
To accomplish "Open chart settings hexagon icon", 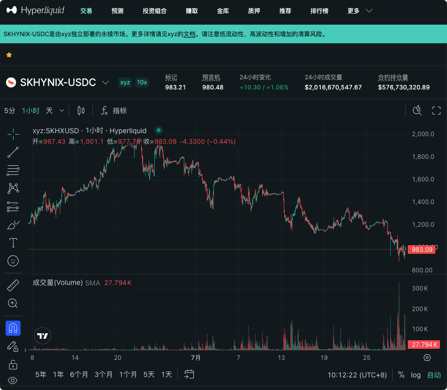I will pyautogui.click(x=427, y=357).
